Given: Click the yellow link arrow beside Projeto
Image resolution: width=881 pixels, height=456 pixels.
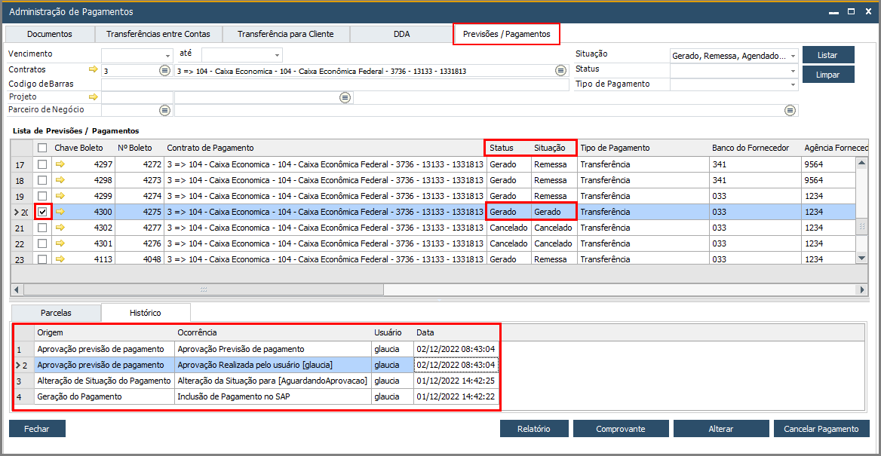Looking at the screenshot, I should (94, 97).
